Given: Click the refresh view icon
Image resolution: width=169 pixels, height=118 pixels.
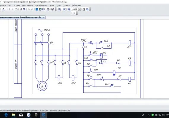Looking at the screenshot, I should [87, 9].
